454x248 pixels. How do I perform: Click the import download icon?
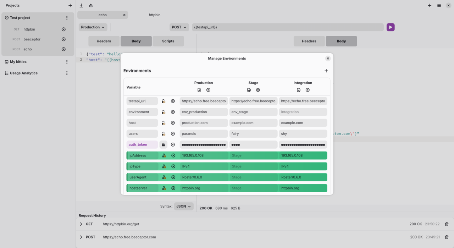(x=81, y=6)
